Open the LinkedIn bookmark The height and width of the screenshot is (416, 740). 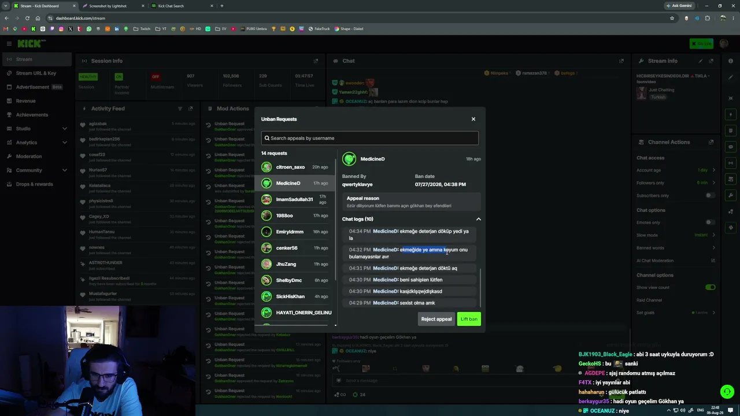tap(117, 29)
